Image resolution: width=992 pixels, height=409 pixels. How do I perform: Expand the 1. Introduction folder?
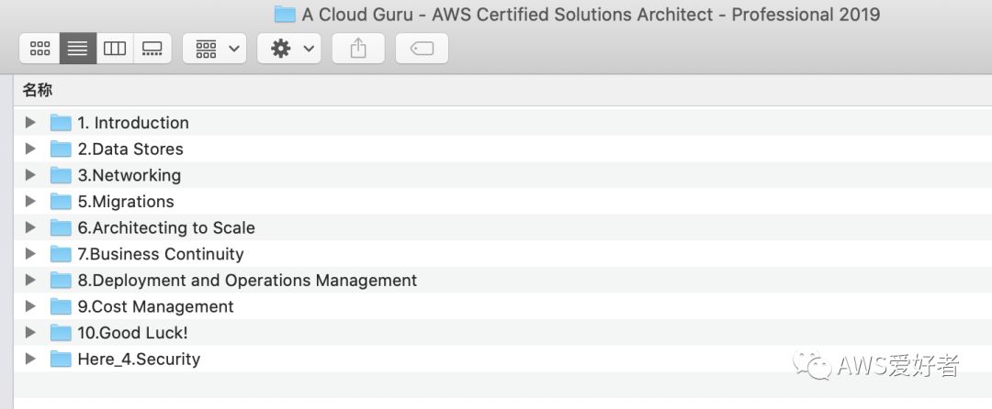click(30, 122)
